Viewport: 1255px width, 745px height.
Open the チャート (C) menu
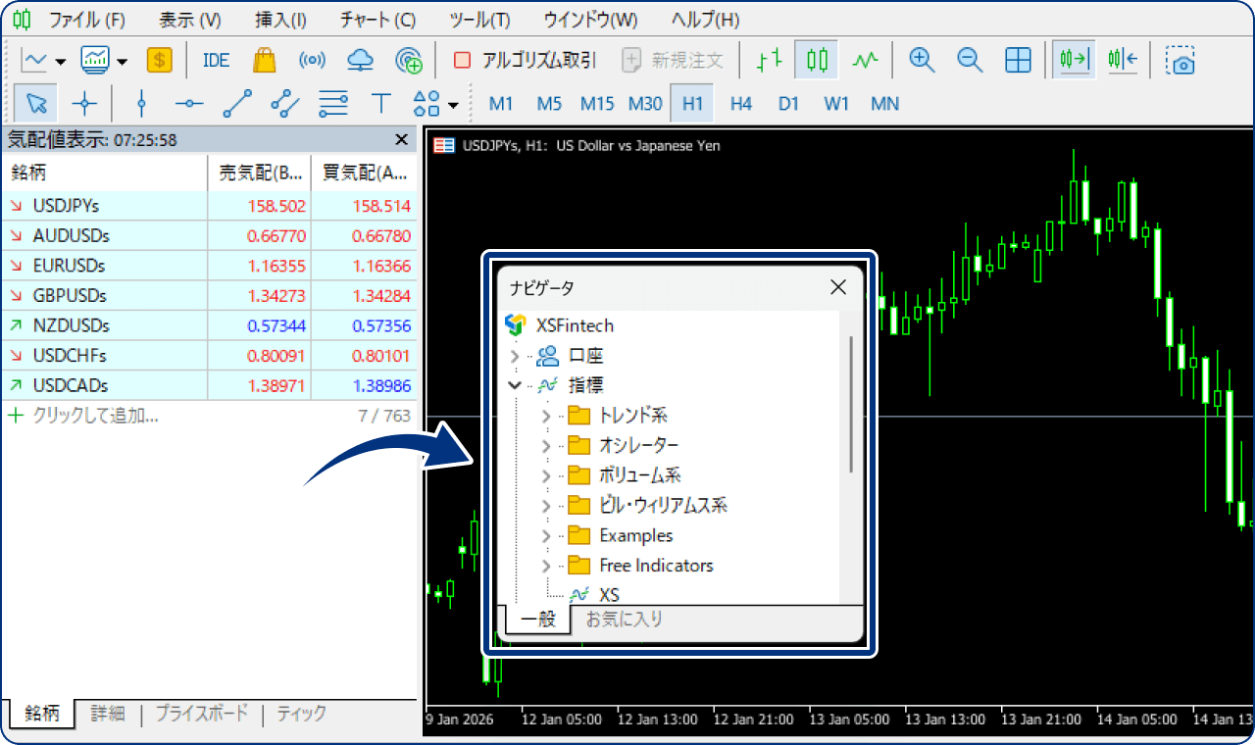pyautogui.click(x=377, y=20)
